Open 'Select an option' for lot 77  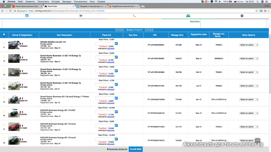249,127
